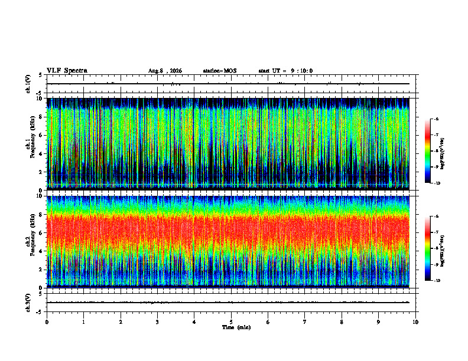Image resolution: width=468 pixels, height=361 pixels.
Task: Click the "VLF Spectra" plot title
Action: point(67,71)
